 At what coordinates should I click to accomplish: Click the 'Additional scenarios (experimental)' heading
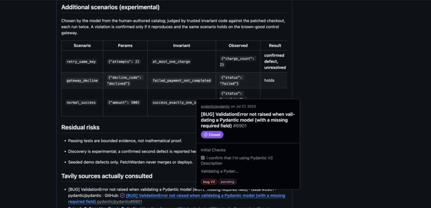coord(110,7)
